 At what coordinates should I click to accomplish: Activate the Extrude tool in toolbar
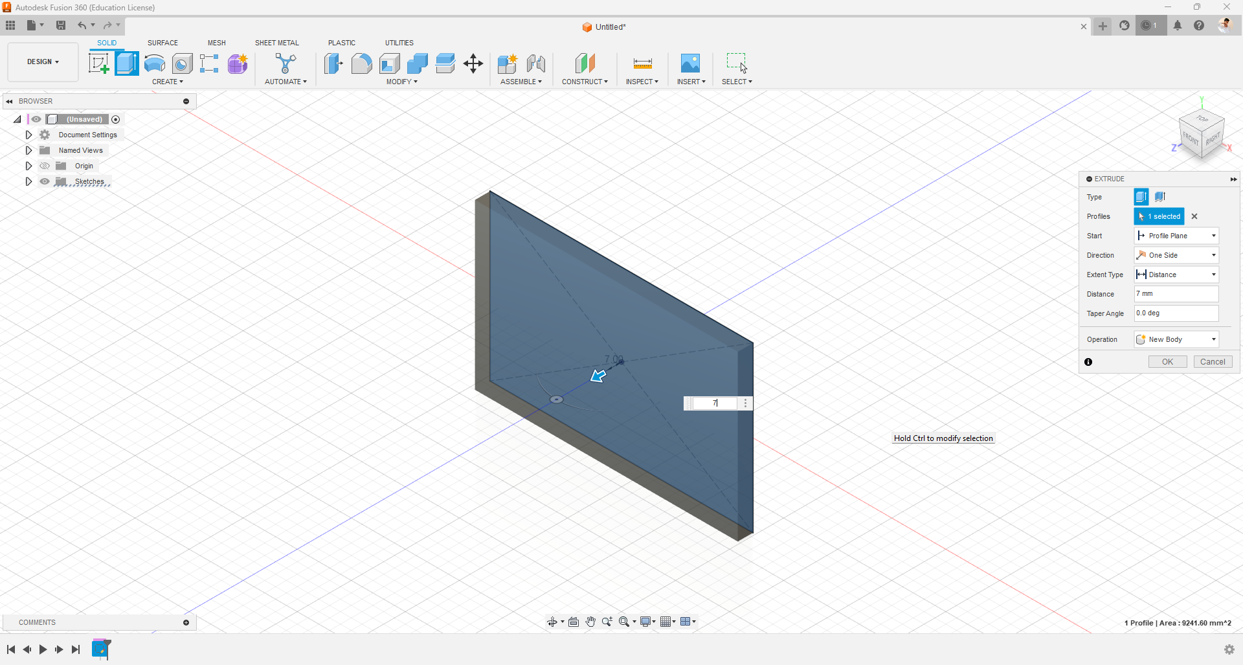click(127, 63)
